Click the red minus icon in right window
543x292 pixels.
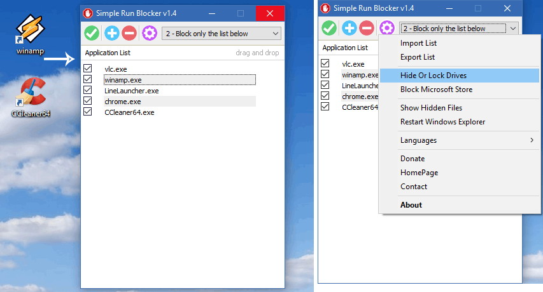point(367,28)
